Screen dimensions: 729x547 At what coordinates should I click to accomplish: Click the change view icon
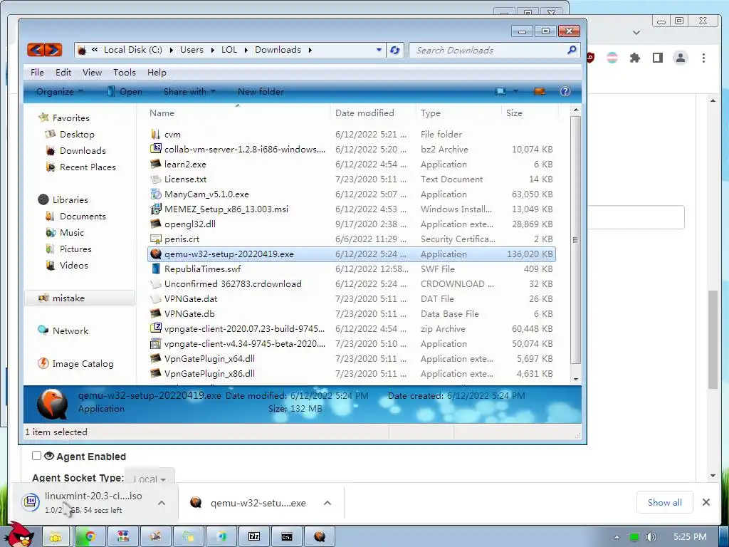[500, 91]
